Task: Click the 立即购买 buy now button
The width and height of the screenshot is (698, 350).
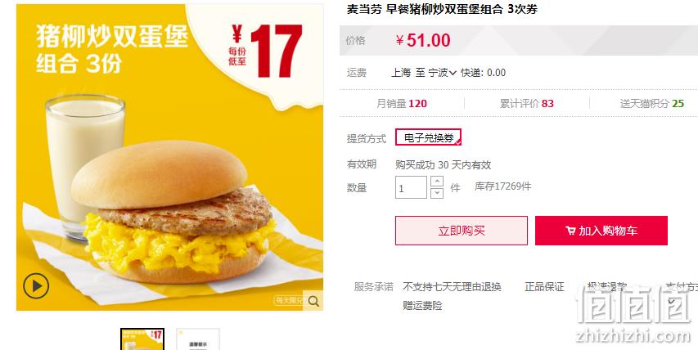Action: [x=462, y=231]
